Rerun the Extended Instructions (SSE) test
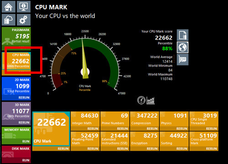Screen dimensions: 228x164 tap(122, 149)
